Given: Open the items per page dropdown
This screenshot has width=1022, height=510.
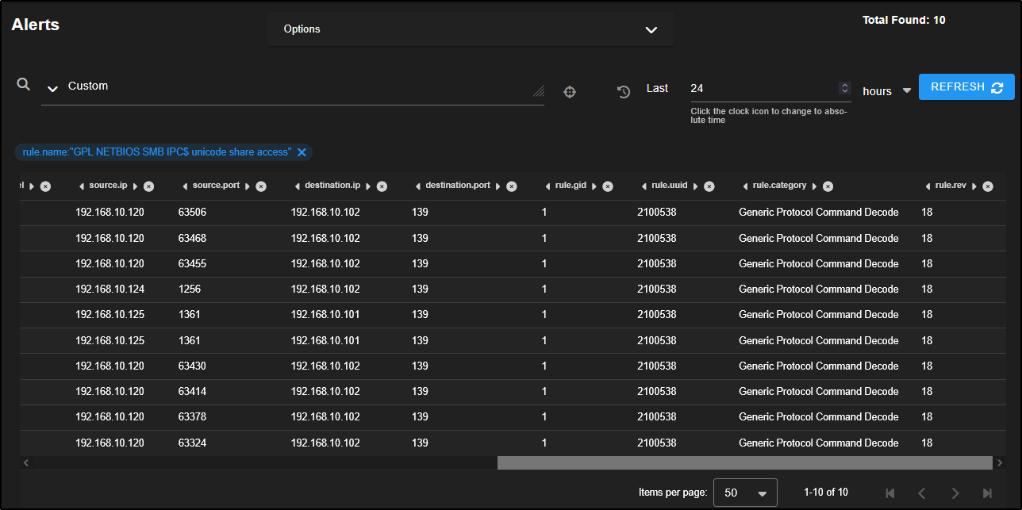Looking at the screenshot, I should [x=745, y=493].
